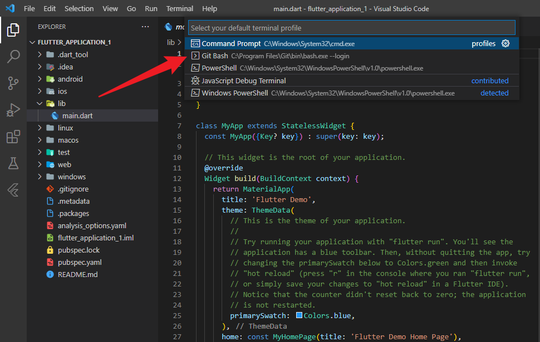
Task: Open the Terminal menu
Action: (x=179, y=8)
